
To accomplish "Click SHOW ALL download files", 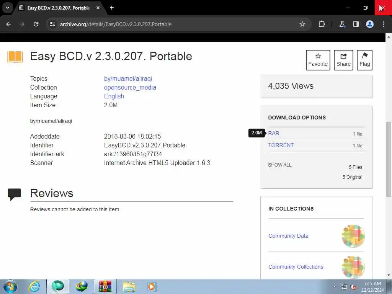I will coord(280,165).
